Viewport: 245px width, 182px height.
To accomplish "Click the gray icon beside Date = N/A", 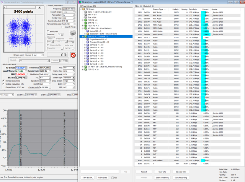I will point(85,15).
